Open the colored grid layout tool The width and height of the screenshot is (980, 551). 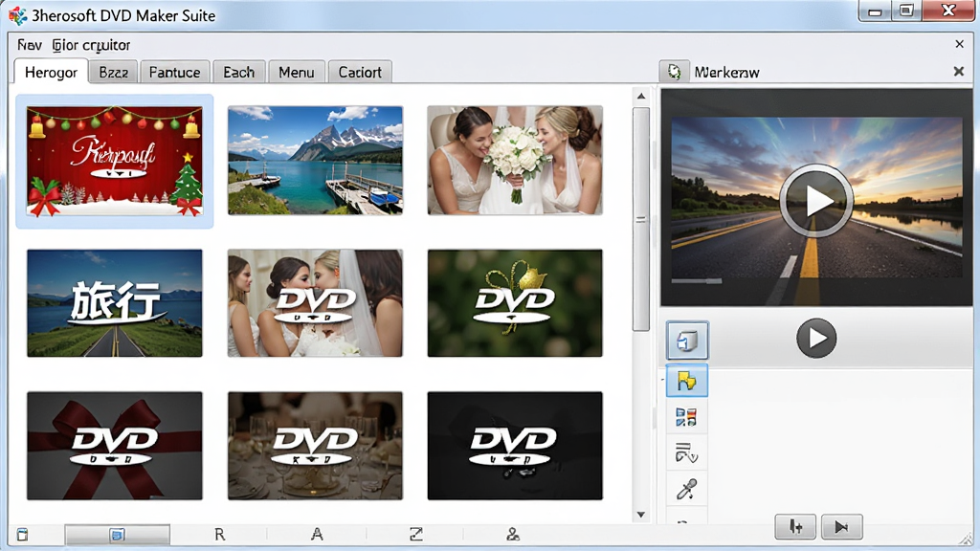pyautogui.click(x=686, y=417)
